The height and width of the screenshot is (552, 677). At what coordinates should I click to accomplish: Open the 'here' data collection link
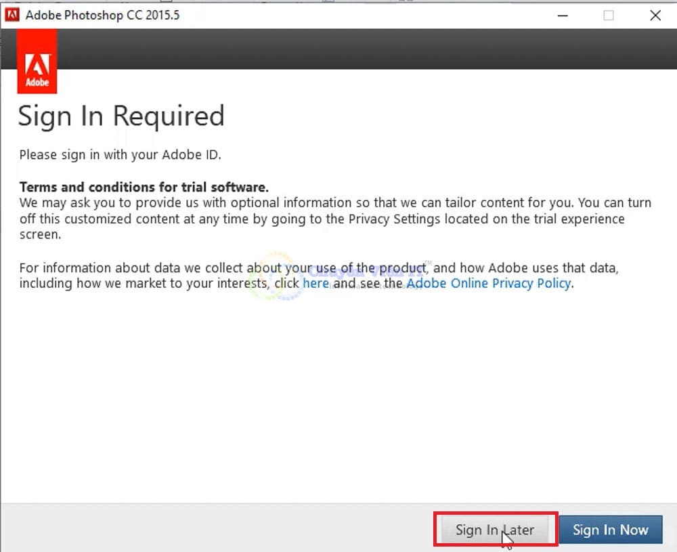315,283
